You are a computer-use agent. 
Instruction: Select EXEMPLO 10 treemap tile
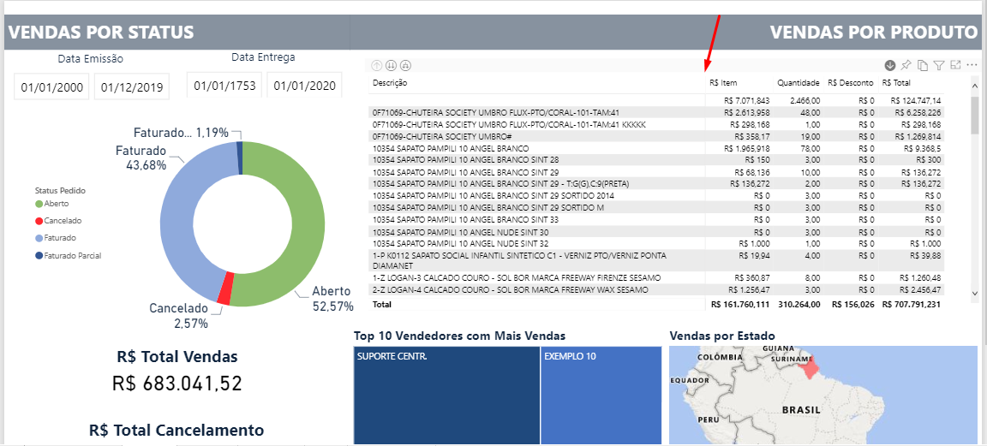click(x=601, y=395)
